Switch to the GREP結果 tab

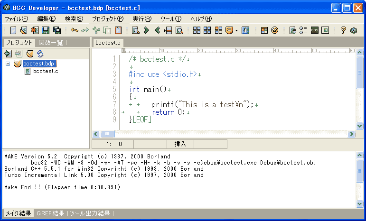click(x=50, y=213)
